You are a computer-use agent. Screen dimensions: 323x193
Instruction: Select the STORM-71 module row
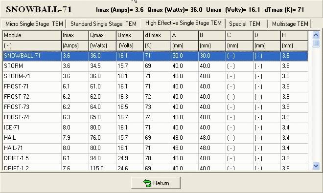155,76
